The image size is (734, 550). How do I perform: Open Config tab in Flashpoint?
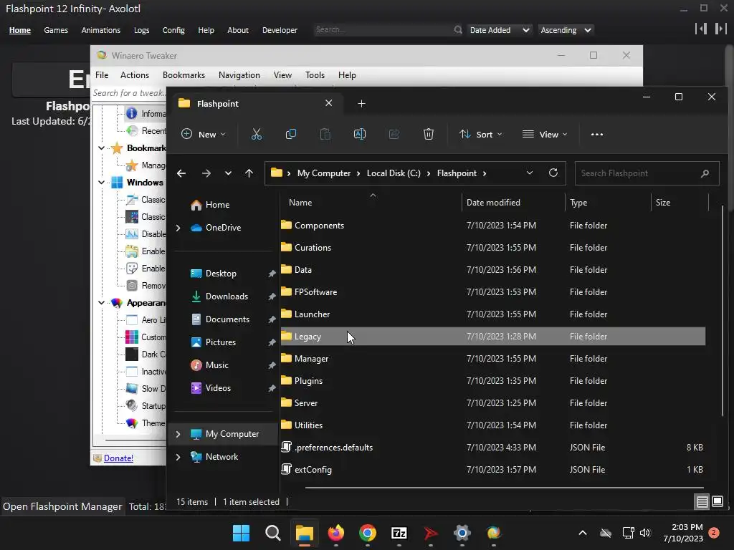[173, 30]
